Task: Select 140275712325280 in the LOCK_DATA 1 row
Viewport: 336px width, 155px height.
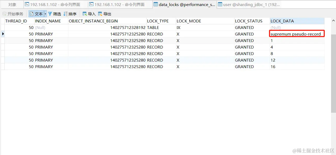Action: pyautogui.click(x=107, y=40)
